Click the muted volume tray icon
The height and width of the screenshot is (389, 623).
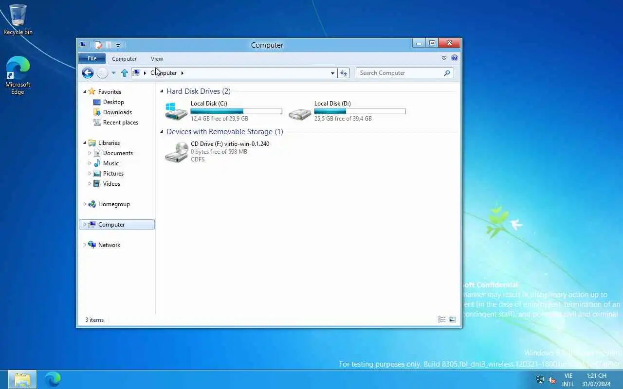(x=552, y=380)
